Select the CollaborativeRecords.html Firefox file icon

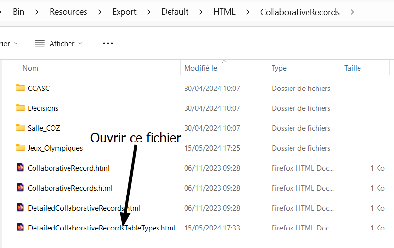click(20, 188)
